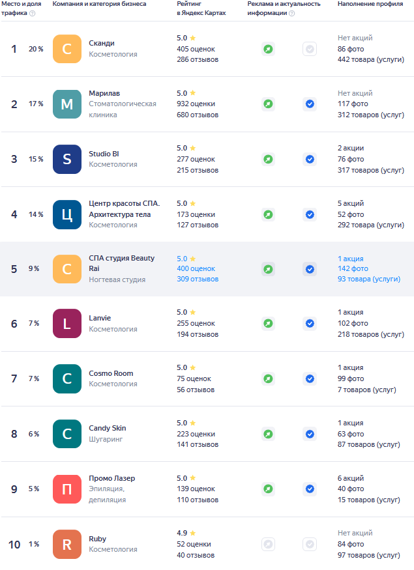Click the blue verified checkmark for Studio BI
This screenshot has width=414, height=570.
310,159
